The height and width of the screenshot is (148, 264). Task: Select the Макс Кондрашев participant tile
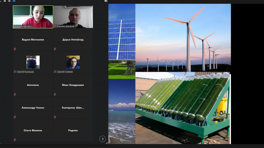point(73,85)
